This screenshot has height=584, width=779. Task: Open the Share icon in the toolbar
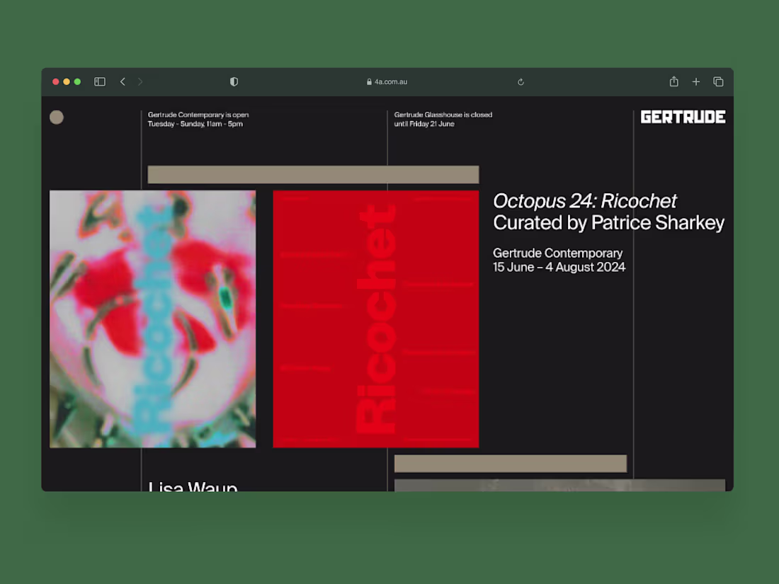(673, 81)
